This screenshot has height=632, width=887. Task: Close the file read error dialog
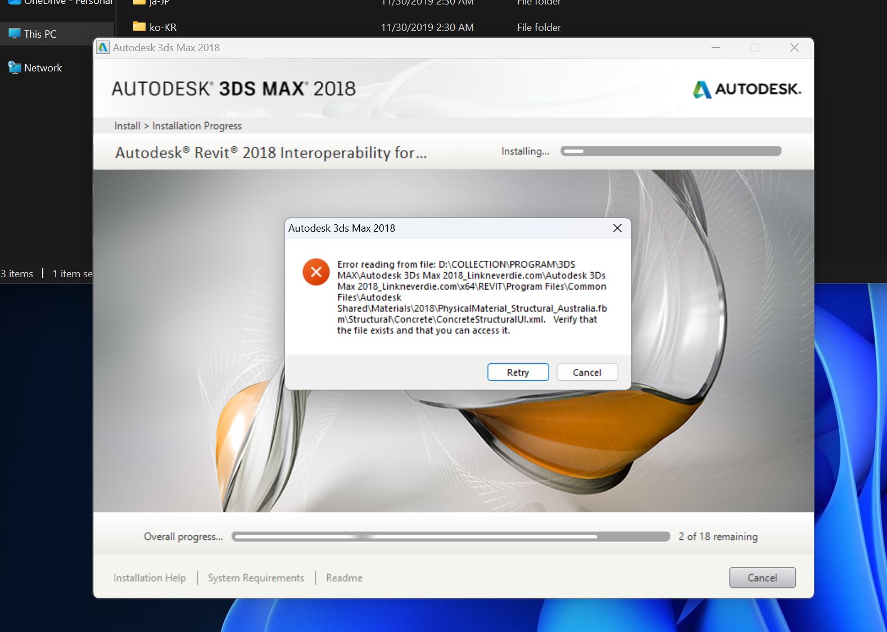point(617,228)
